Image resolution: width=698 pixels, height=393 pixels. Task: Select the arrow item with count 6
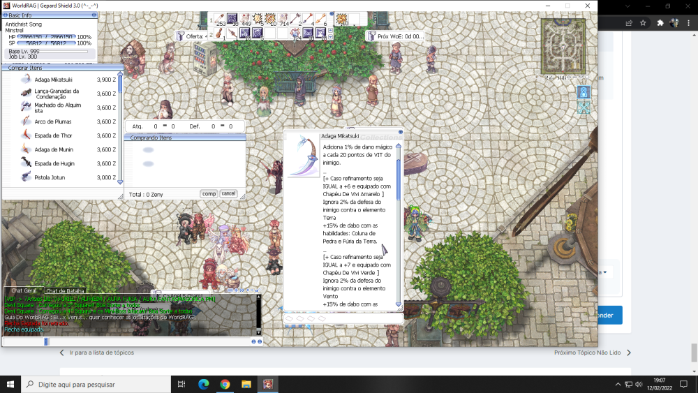[x=321, y=19]
